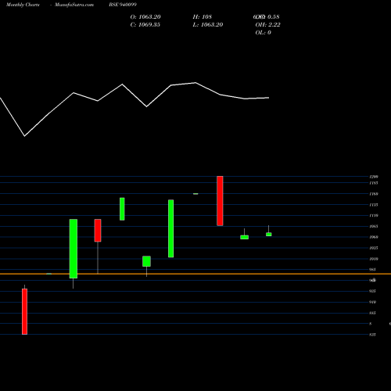Click the 'Monthly Charts' title text
The image size is (391, 391).
[x=23, y=5]
